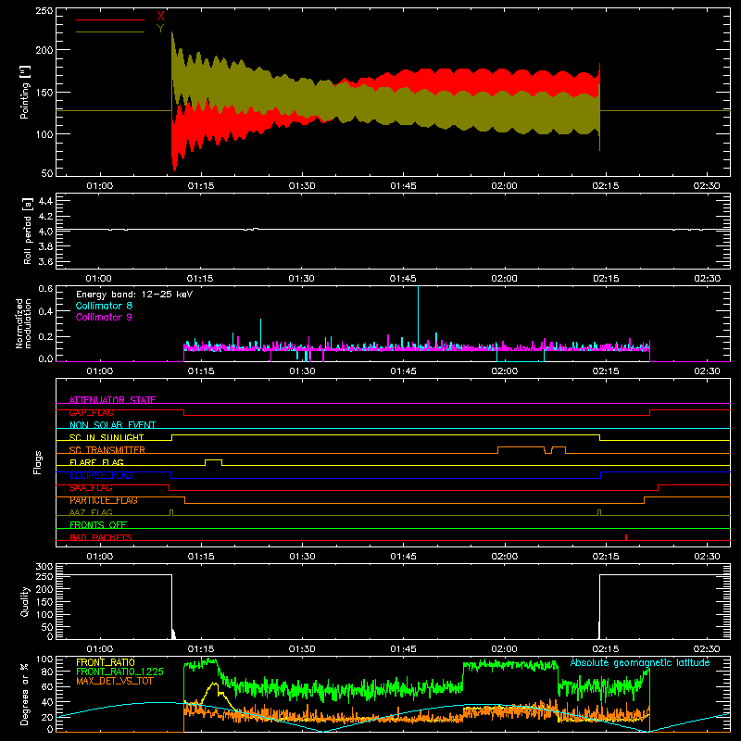Viewport: 741px width, 741px height.
Task: Click the green FRONT_RATIO_1225 legend label
Action: pyautogui.click(x=119, y=672)
